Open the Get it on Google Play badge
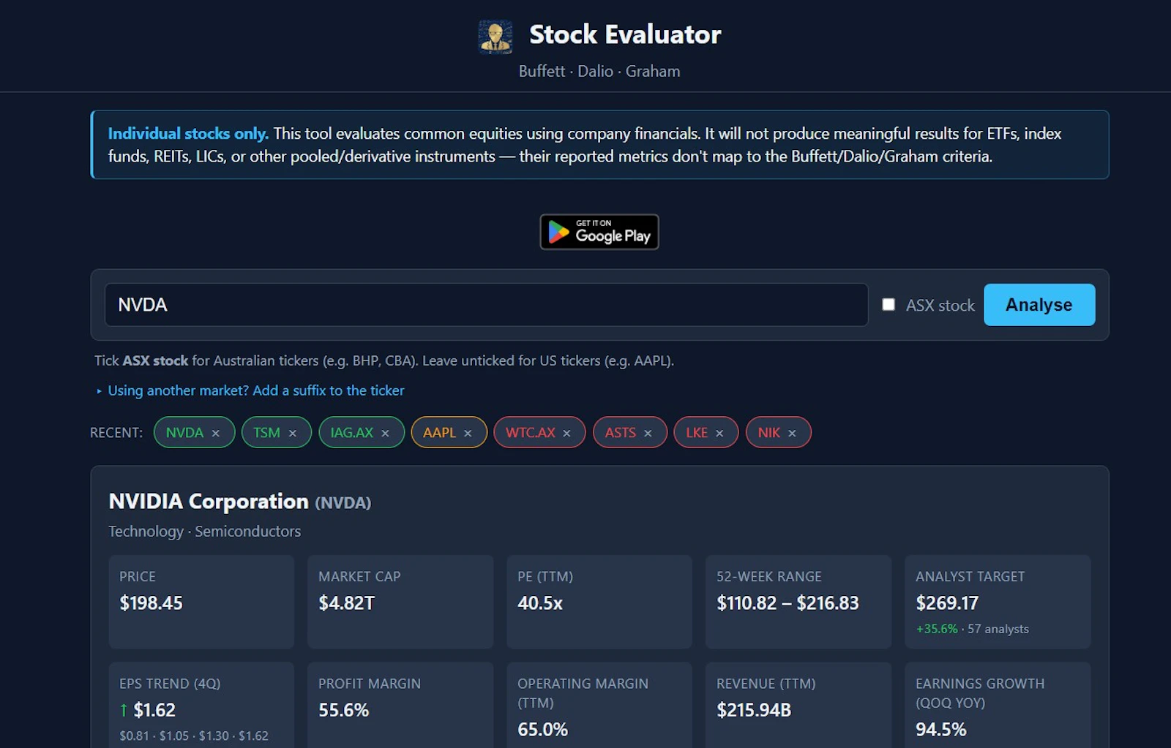1171x748 pixels. 599,232
